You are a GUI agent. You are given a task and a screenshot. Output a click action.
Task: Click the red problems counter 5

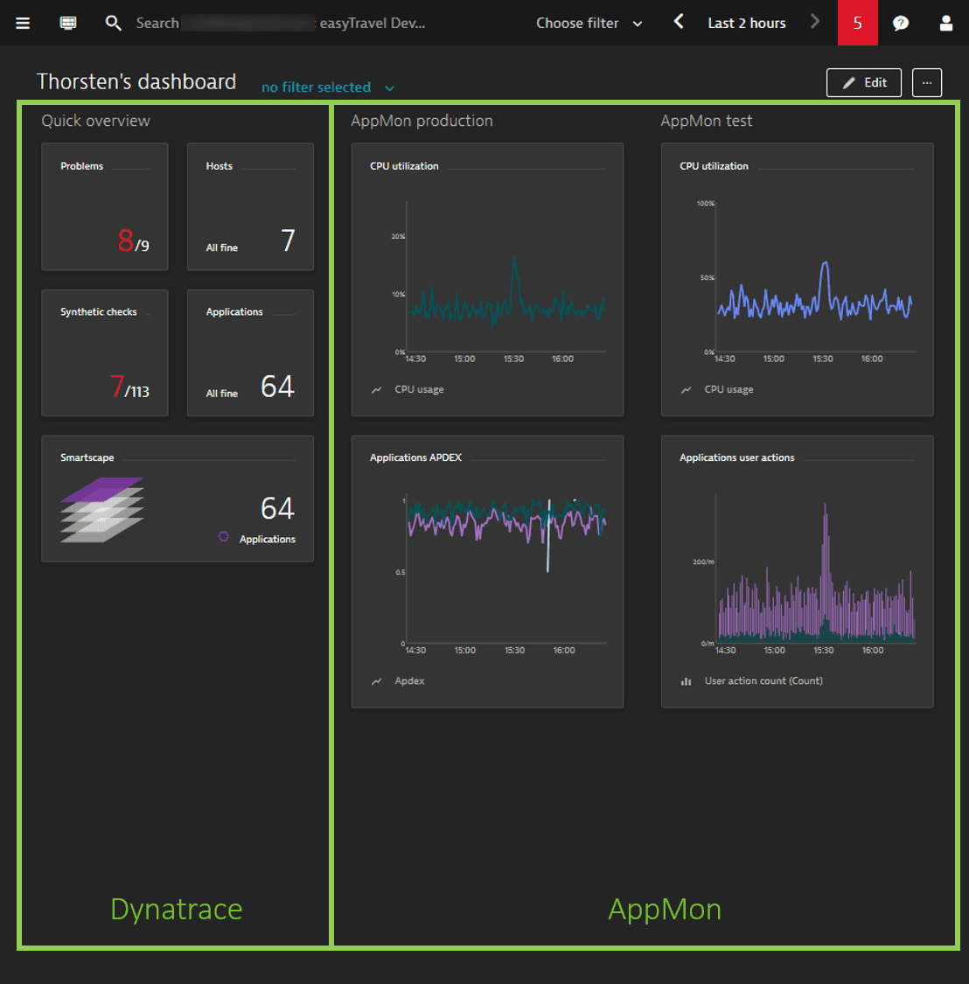(857, 23)
